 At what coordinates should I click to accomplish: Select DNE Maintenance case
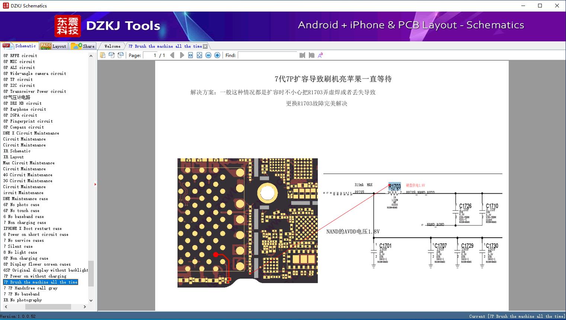pos(25,199)
